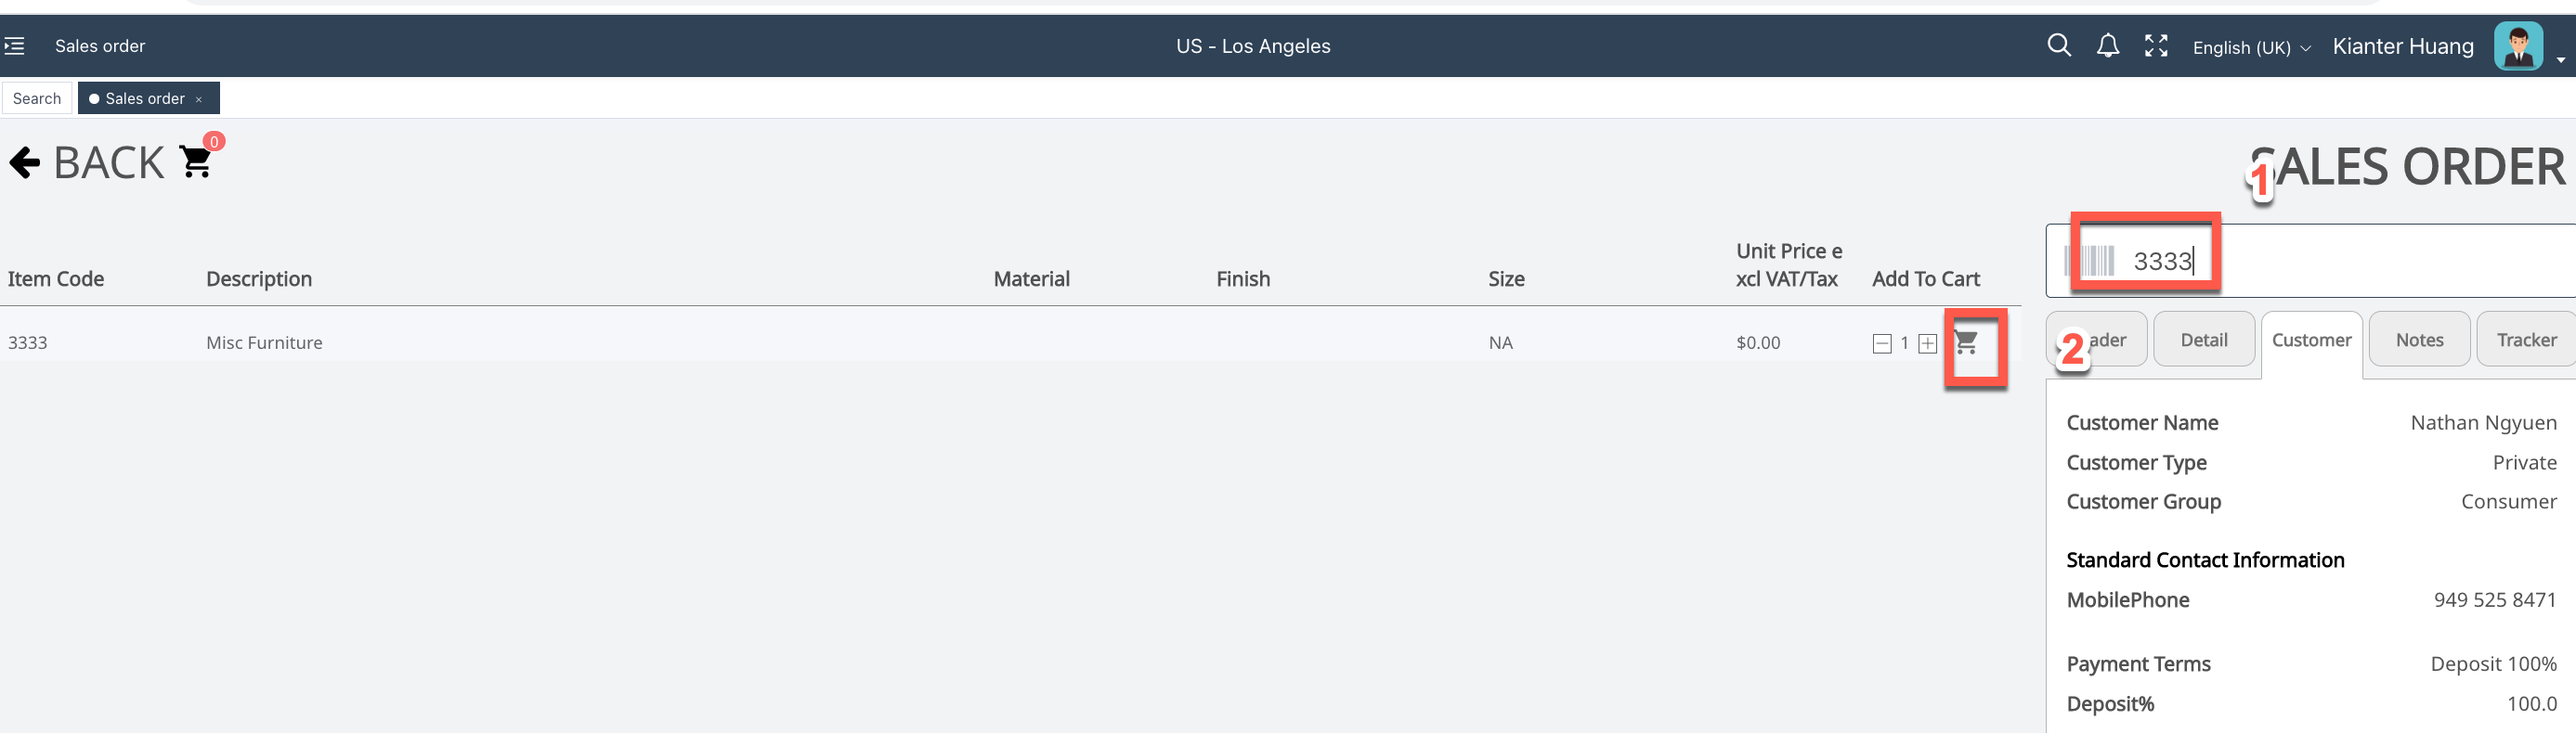Screen dimensions: 2576x733
Task: Click the user avatar picture
Action: pyautogui.click(x=2517, y=46)
